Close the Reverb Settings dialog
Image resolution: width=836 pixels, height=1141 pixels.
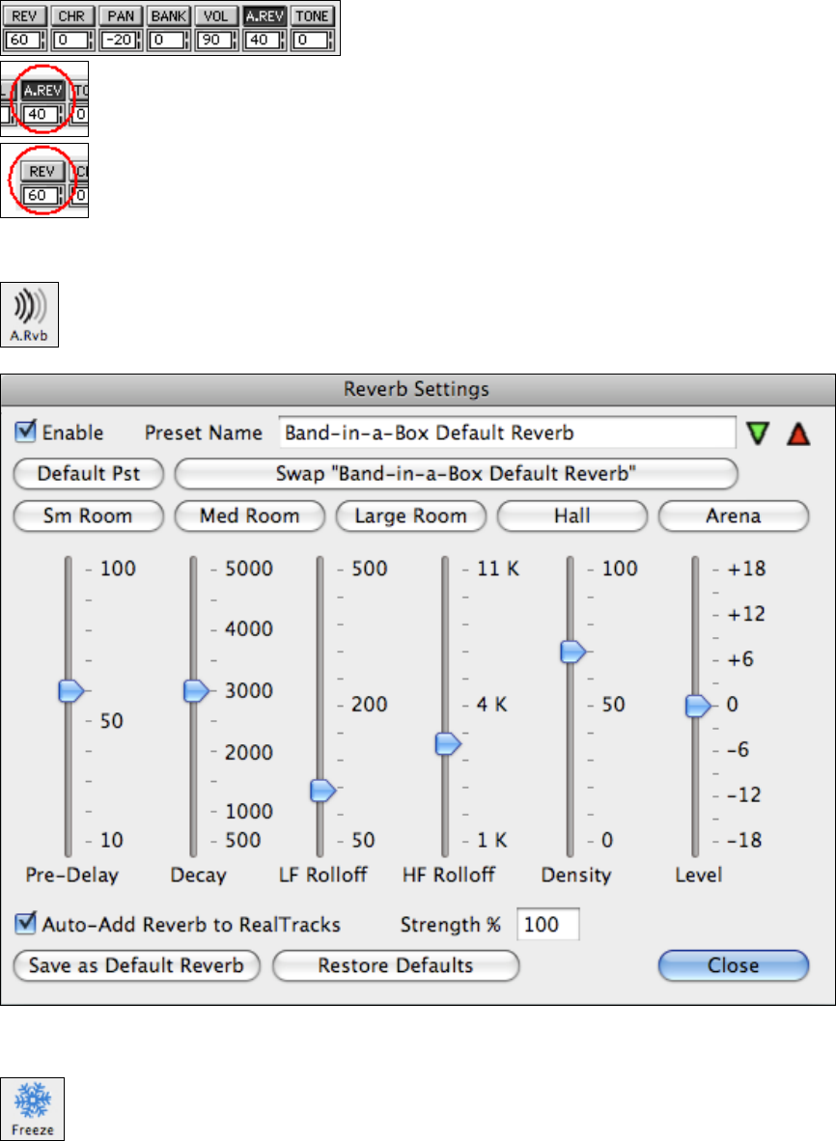click(734, 965)
